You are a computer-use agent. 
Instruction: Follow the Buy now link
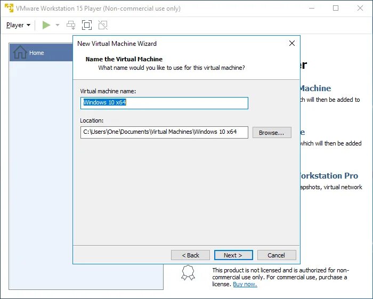click(x=245, y=284)
